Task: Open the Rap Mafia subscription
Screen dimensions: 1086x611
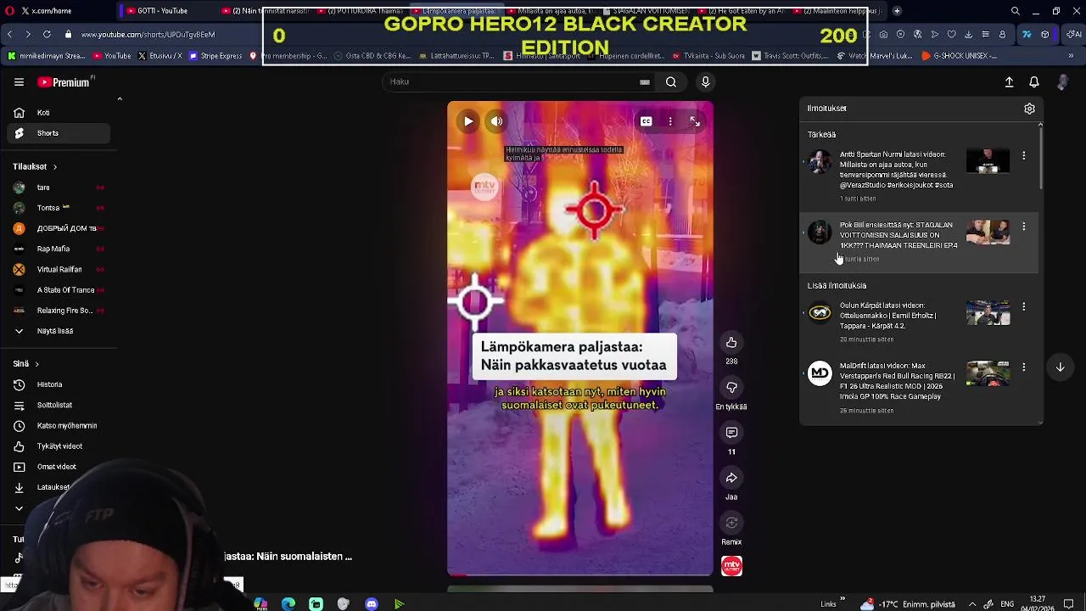Action: click(x=58, y=249)
